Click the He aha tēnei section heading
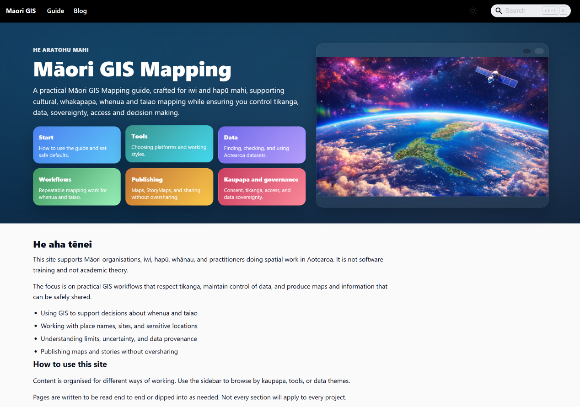Viewport: 580px width, 407px height. [x=63, y=244]
